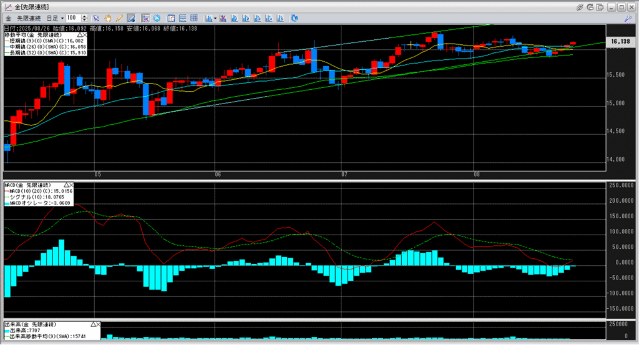Click the link icon in title bar
Screen dimensions: 639x345
(x=580, y=6)
